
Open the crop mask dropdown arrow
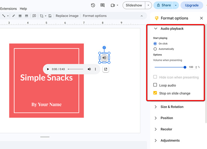tap(46, 16)
